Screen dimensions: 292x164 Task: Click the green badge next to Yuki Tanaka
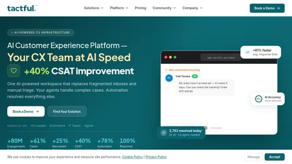(x=195, y=76)
